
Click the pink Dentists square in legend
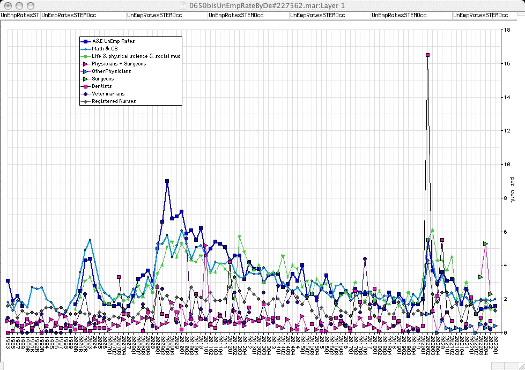coord(85,86)
